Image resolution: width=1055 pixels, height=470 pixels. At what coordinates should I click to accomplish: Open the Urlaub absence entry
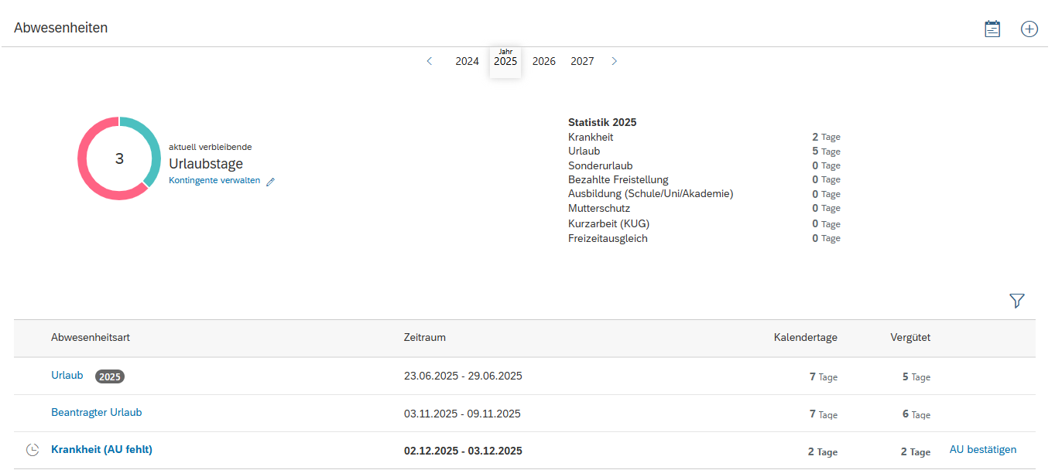[67, 375]
